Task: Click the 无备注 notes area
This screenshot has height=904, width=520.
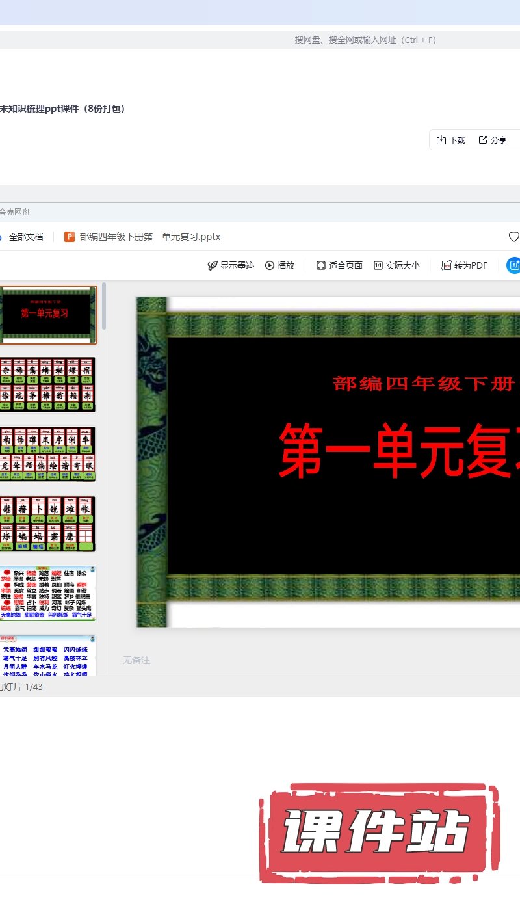Action: 136,660
